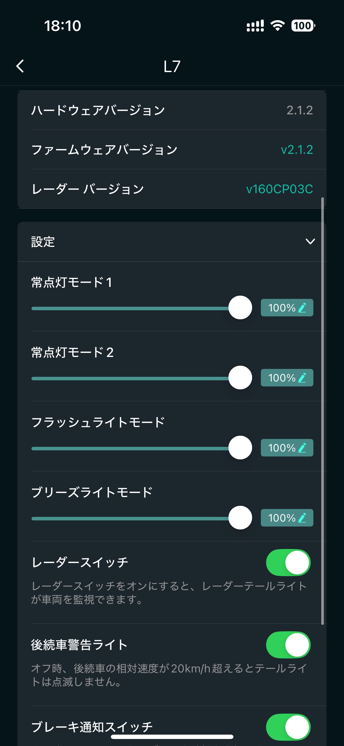Tap フラッシュライトモード slider handle
The width and height of the screenshot is (344, 746).
[x=240, y=448]
